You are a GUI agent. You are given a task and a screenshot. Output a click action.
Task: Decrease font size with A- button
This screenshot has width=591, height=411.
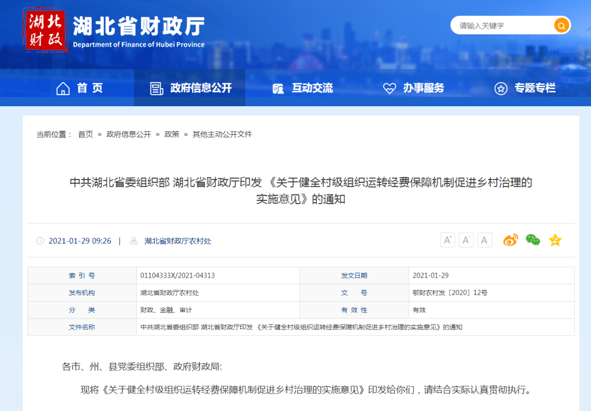click(x=466, y=240)
